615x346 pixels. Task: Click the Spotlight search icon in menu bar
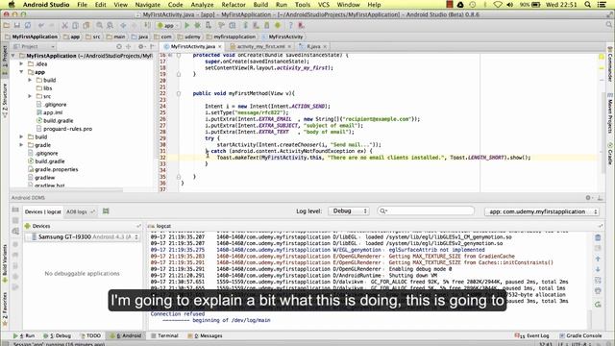pyautogui.click(x=587, y=5)
